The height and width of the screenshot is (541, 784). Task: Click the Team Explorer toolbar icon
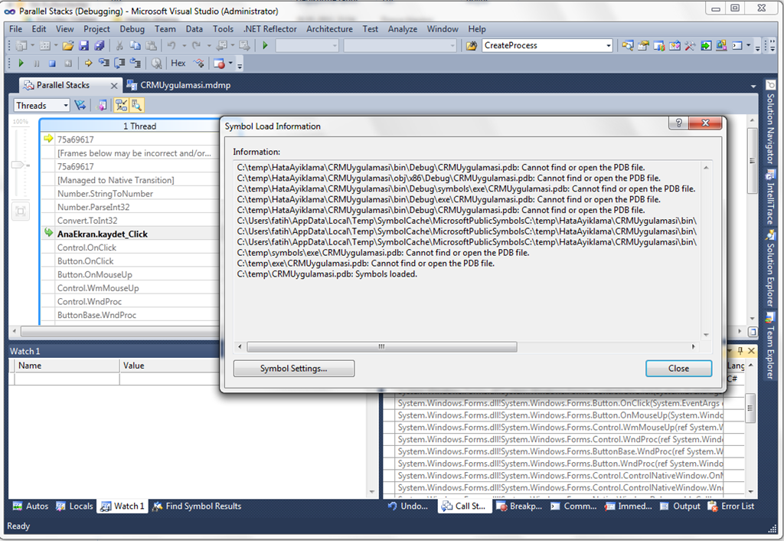point(659,45)
